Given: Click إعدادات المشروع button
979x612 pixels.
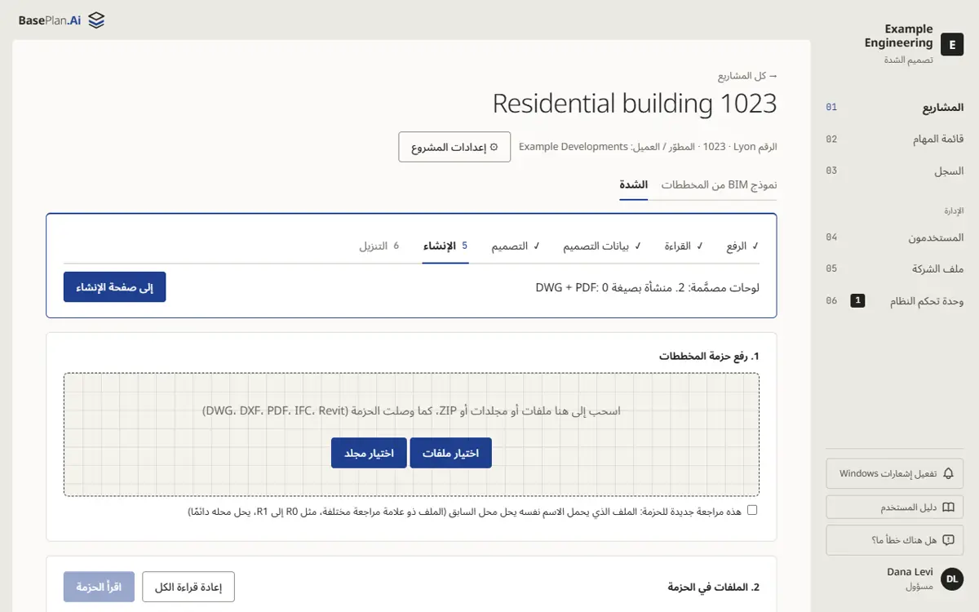Looking at the screenshot, I should 454,147.
